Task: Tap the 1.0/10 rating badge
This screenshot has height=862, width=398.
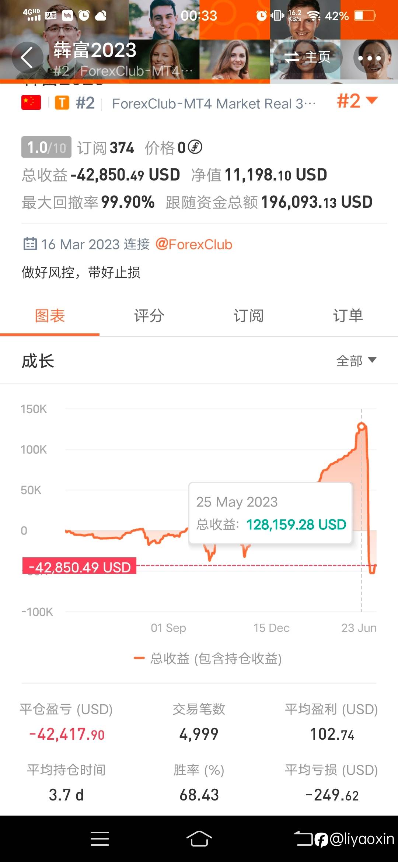Action: 46,147
